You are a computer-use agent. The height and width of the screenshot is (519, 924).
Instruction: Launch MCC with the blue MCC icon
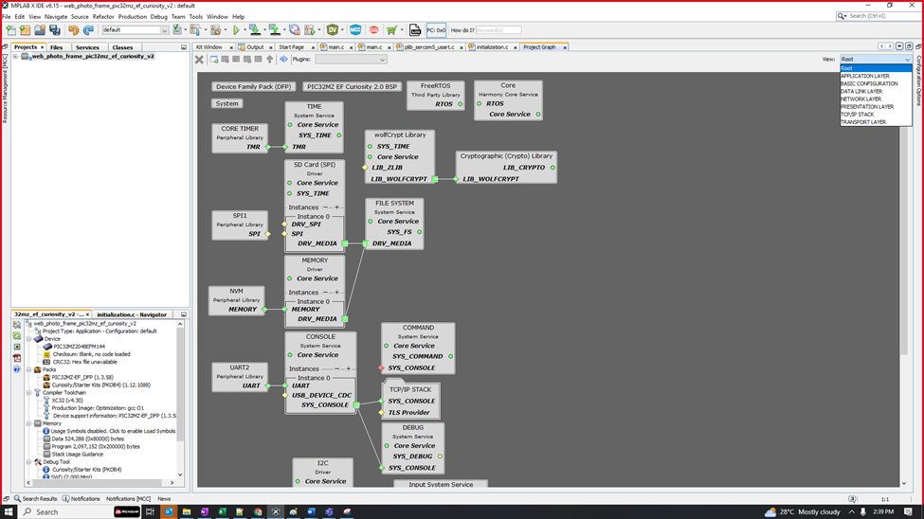coord(355,30)
